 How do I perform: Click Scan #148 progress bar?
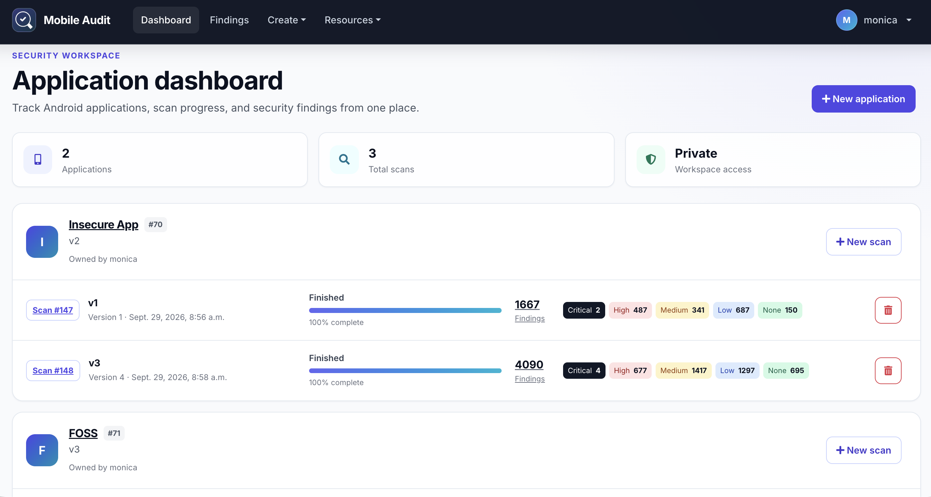click(405, 371)
